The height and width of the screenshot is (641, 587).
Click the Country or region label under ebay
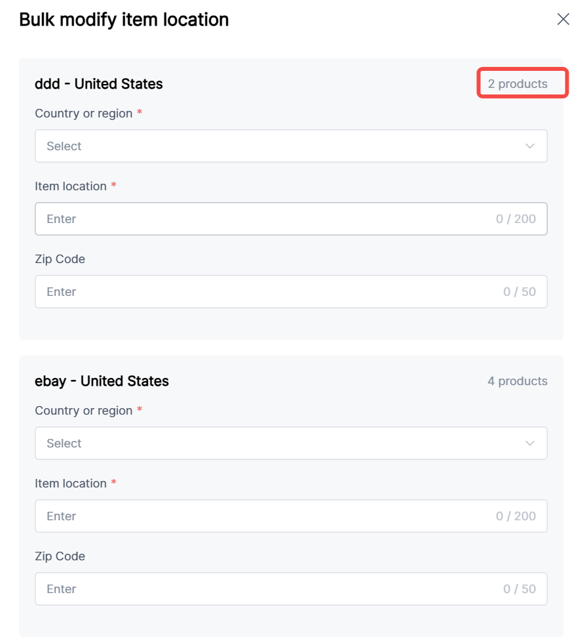[84, 411]
